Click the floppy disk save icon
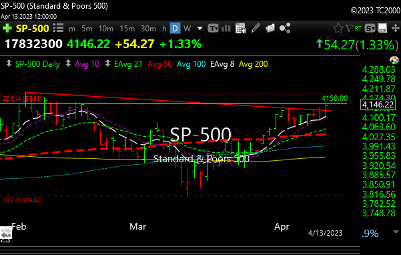This screenshot has width=401, height=255. click(x=382, y=28)
